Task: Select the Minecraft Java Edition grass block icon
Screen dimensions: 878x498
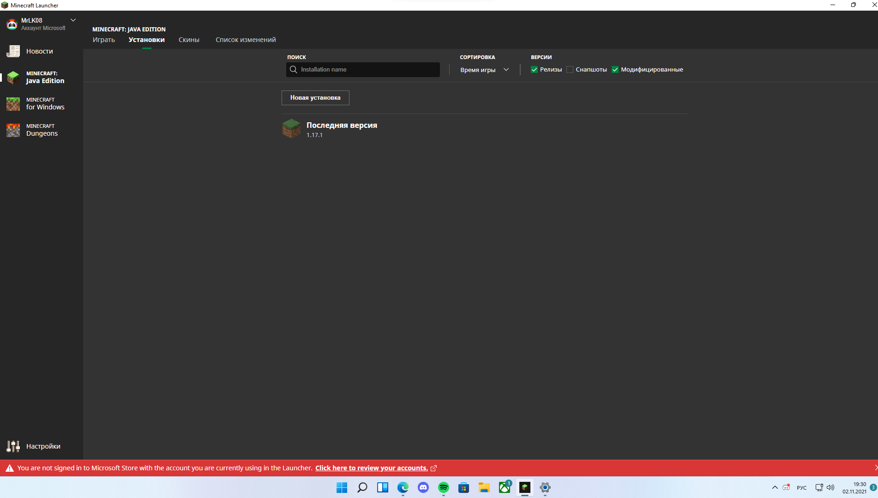Action: [13, 77]
